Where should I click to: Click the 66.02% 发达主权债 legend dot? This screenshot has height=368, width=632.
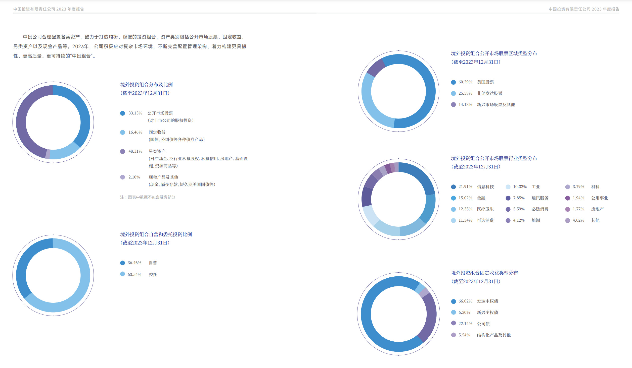pyautogui.click(x=453, y=301)
